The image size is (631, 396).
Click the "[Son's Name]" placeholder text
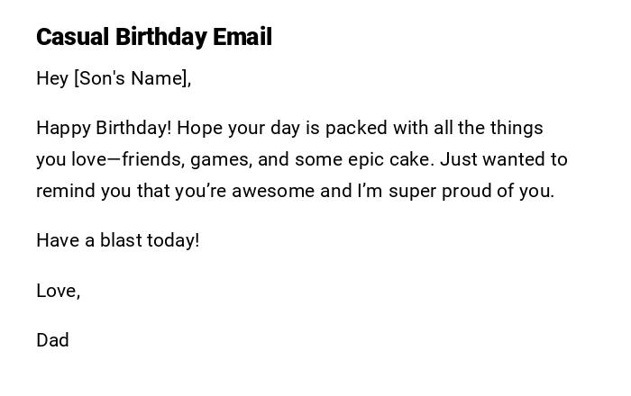click(x=132, y=78)
